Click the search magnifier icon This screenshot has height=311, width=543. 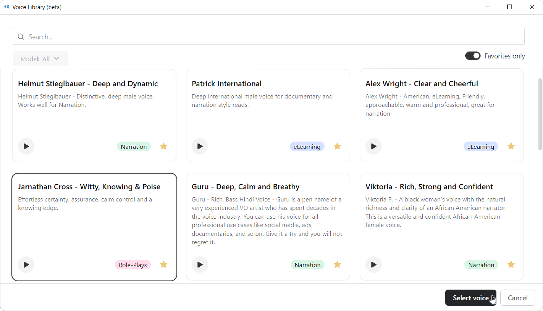tap(21, 37)
